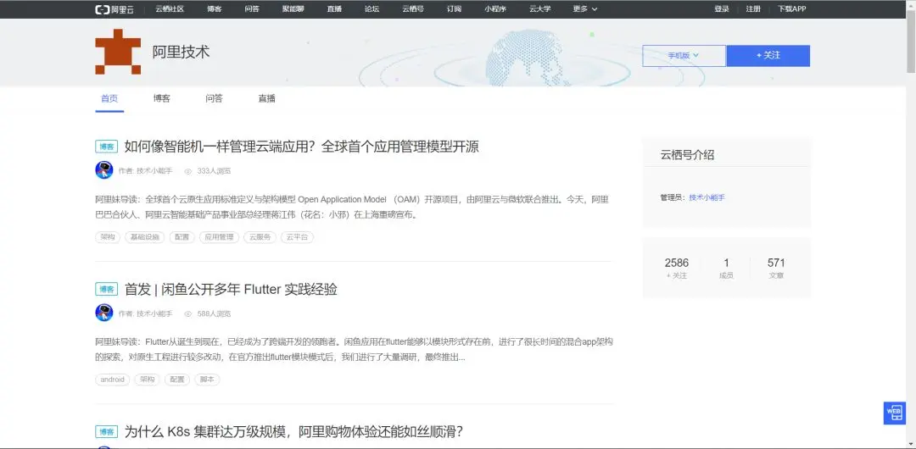The width and height of the screenshot is (916, 449).
Task: Click 博客 badge on the 云端应用 article
Action: [x=106, y=147]
